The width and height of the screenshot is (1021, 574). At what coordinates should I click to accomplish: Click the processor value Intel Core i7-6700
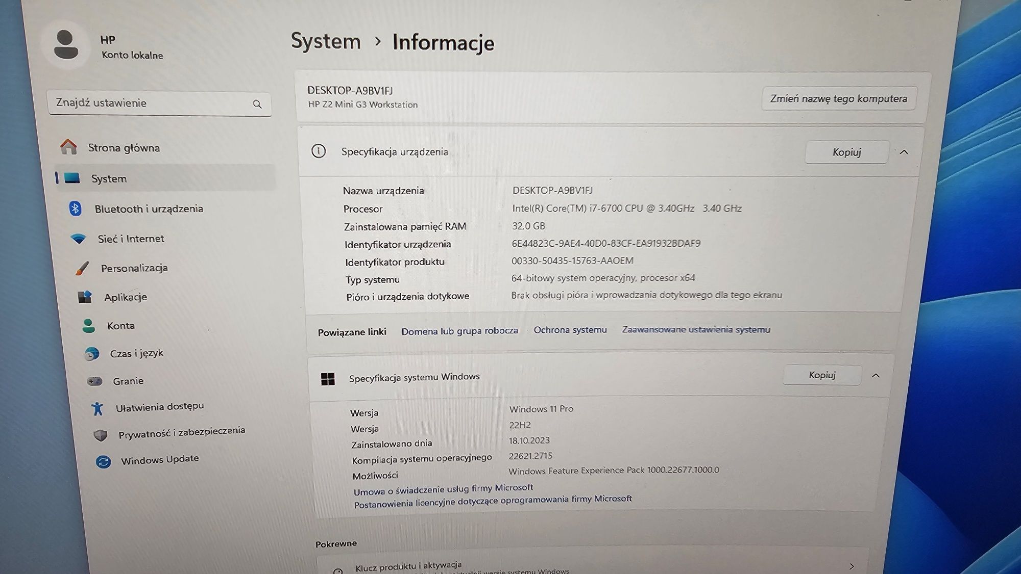coord(627,208)
